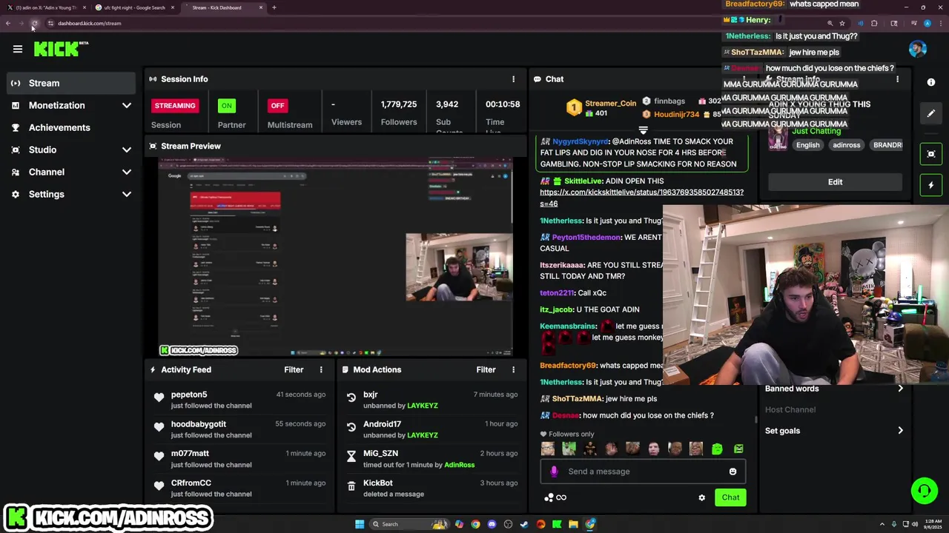
Task: Open the green headset support button
Action: click(924, 490)
